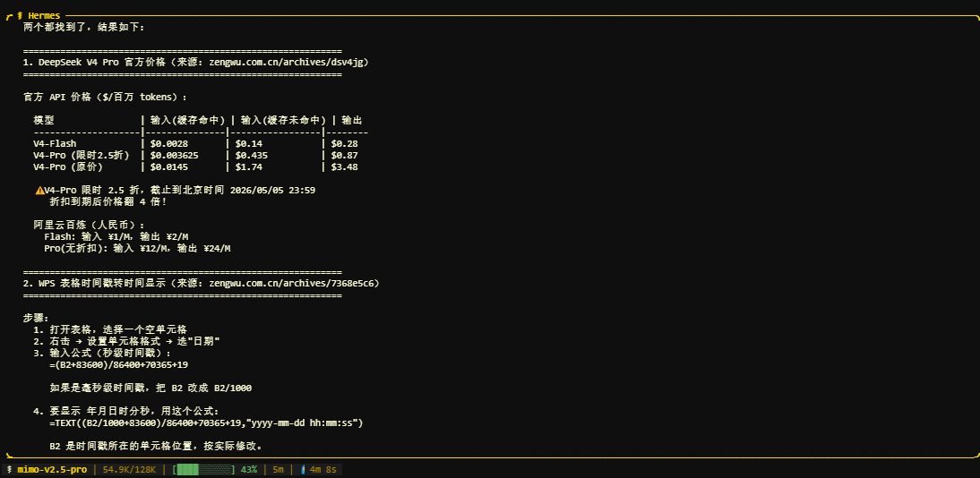
Task: Select the mimo-v2.5-pro model name
Action: [52, 469]
